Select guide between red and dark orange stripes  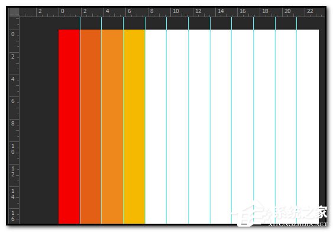[x=80, y=121]
